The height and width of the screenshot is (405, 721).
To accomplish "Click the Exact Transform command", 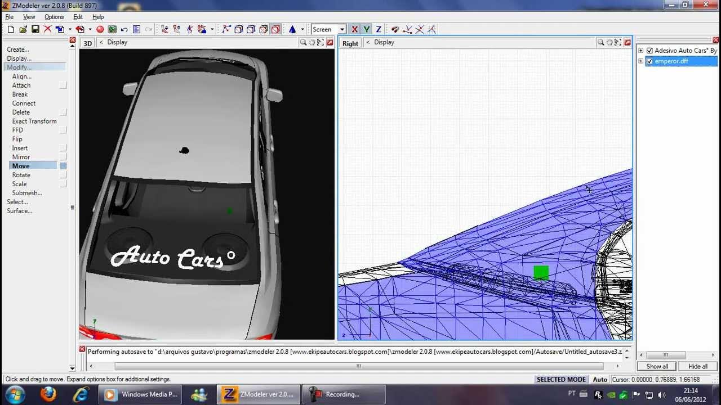I will pyautogui.click(x=34, y=121).
